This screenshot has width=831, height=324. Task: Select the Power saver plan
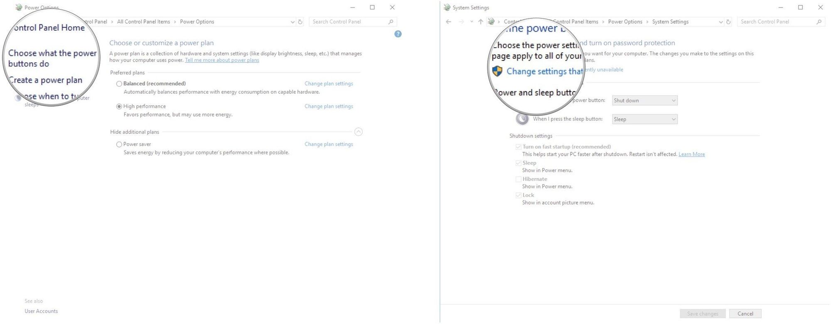click(x=119, y=144)
